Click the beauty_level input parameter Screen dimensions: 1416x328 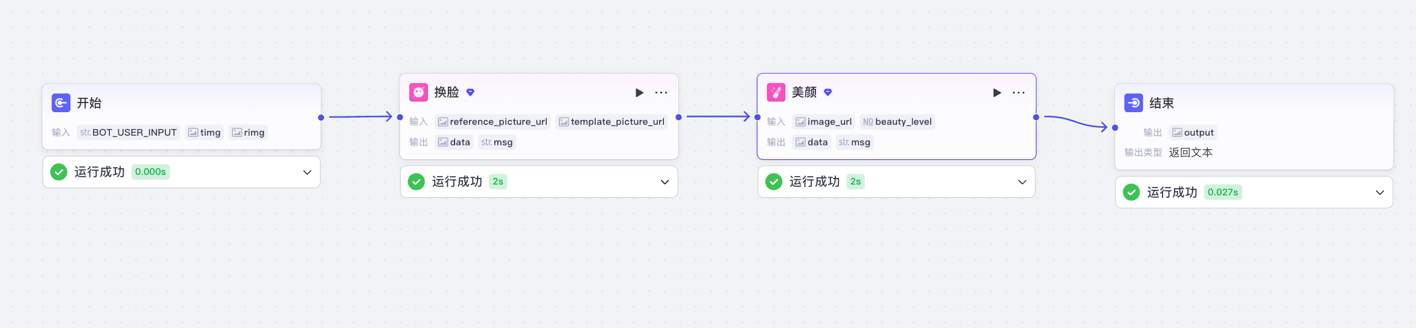coord(898,122)
